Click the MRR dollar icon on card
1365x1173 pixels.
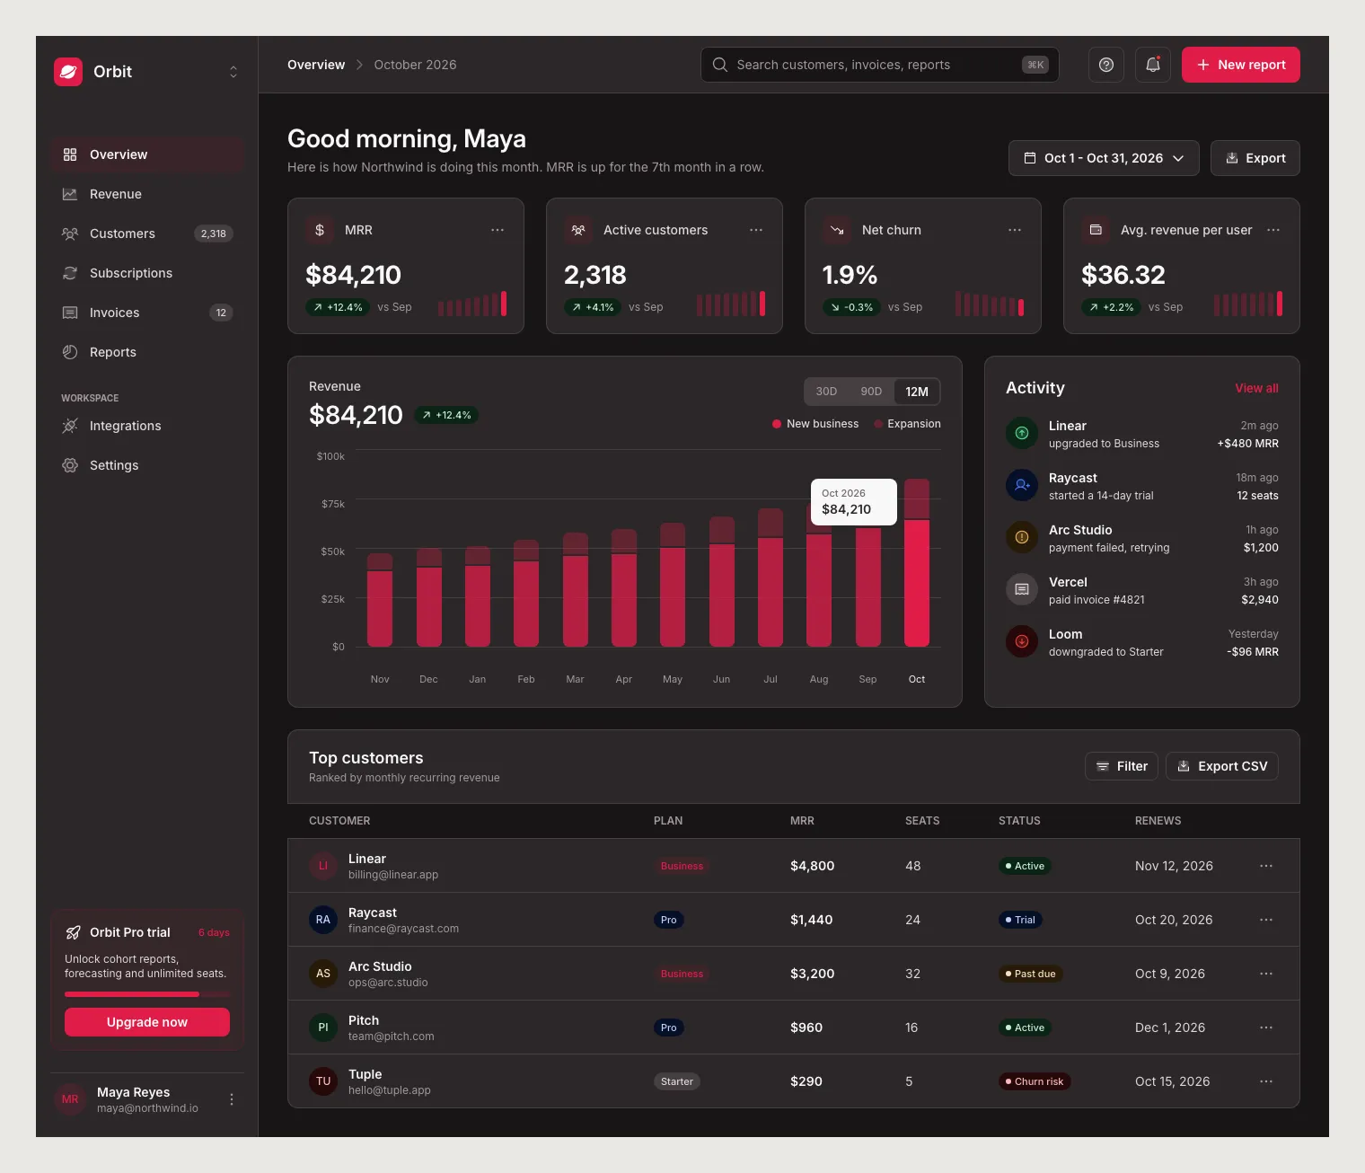[320, 230]
